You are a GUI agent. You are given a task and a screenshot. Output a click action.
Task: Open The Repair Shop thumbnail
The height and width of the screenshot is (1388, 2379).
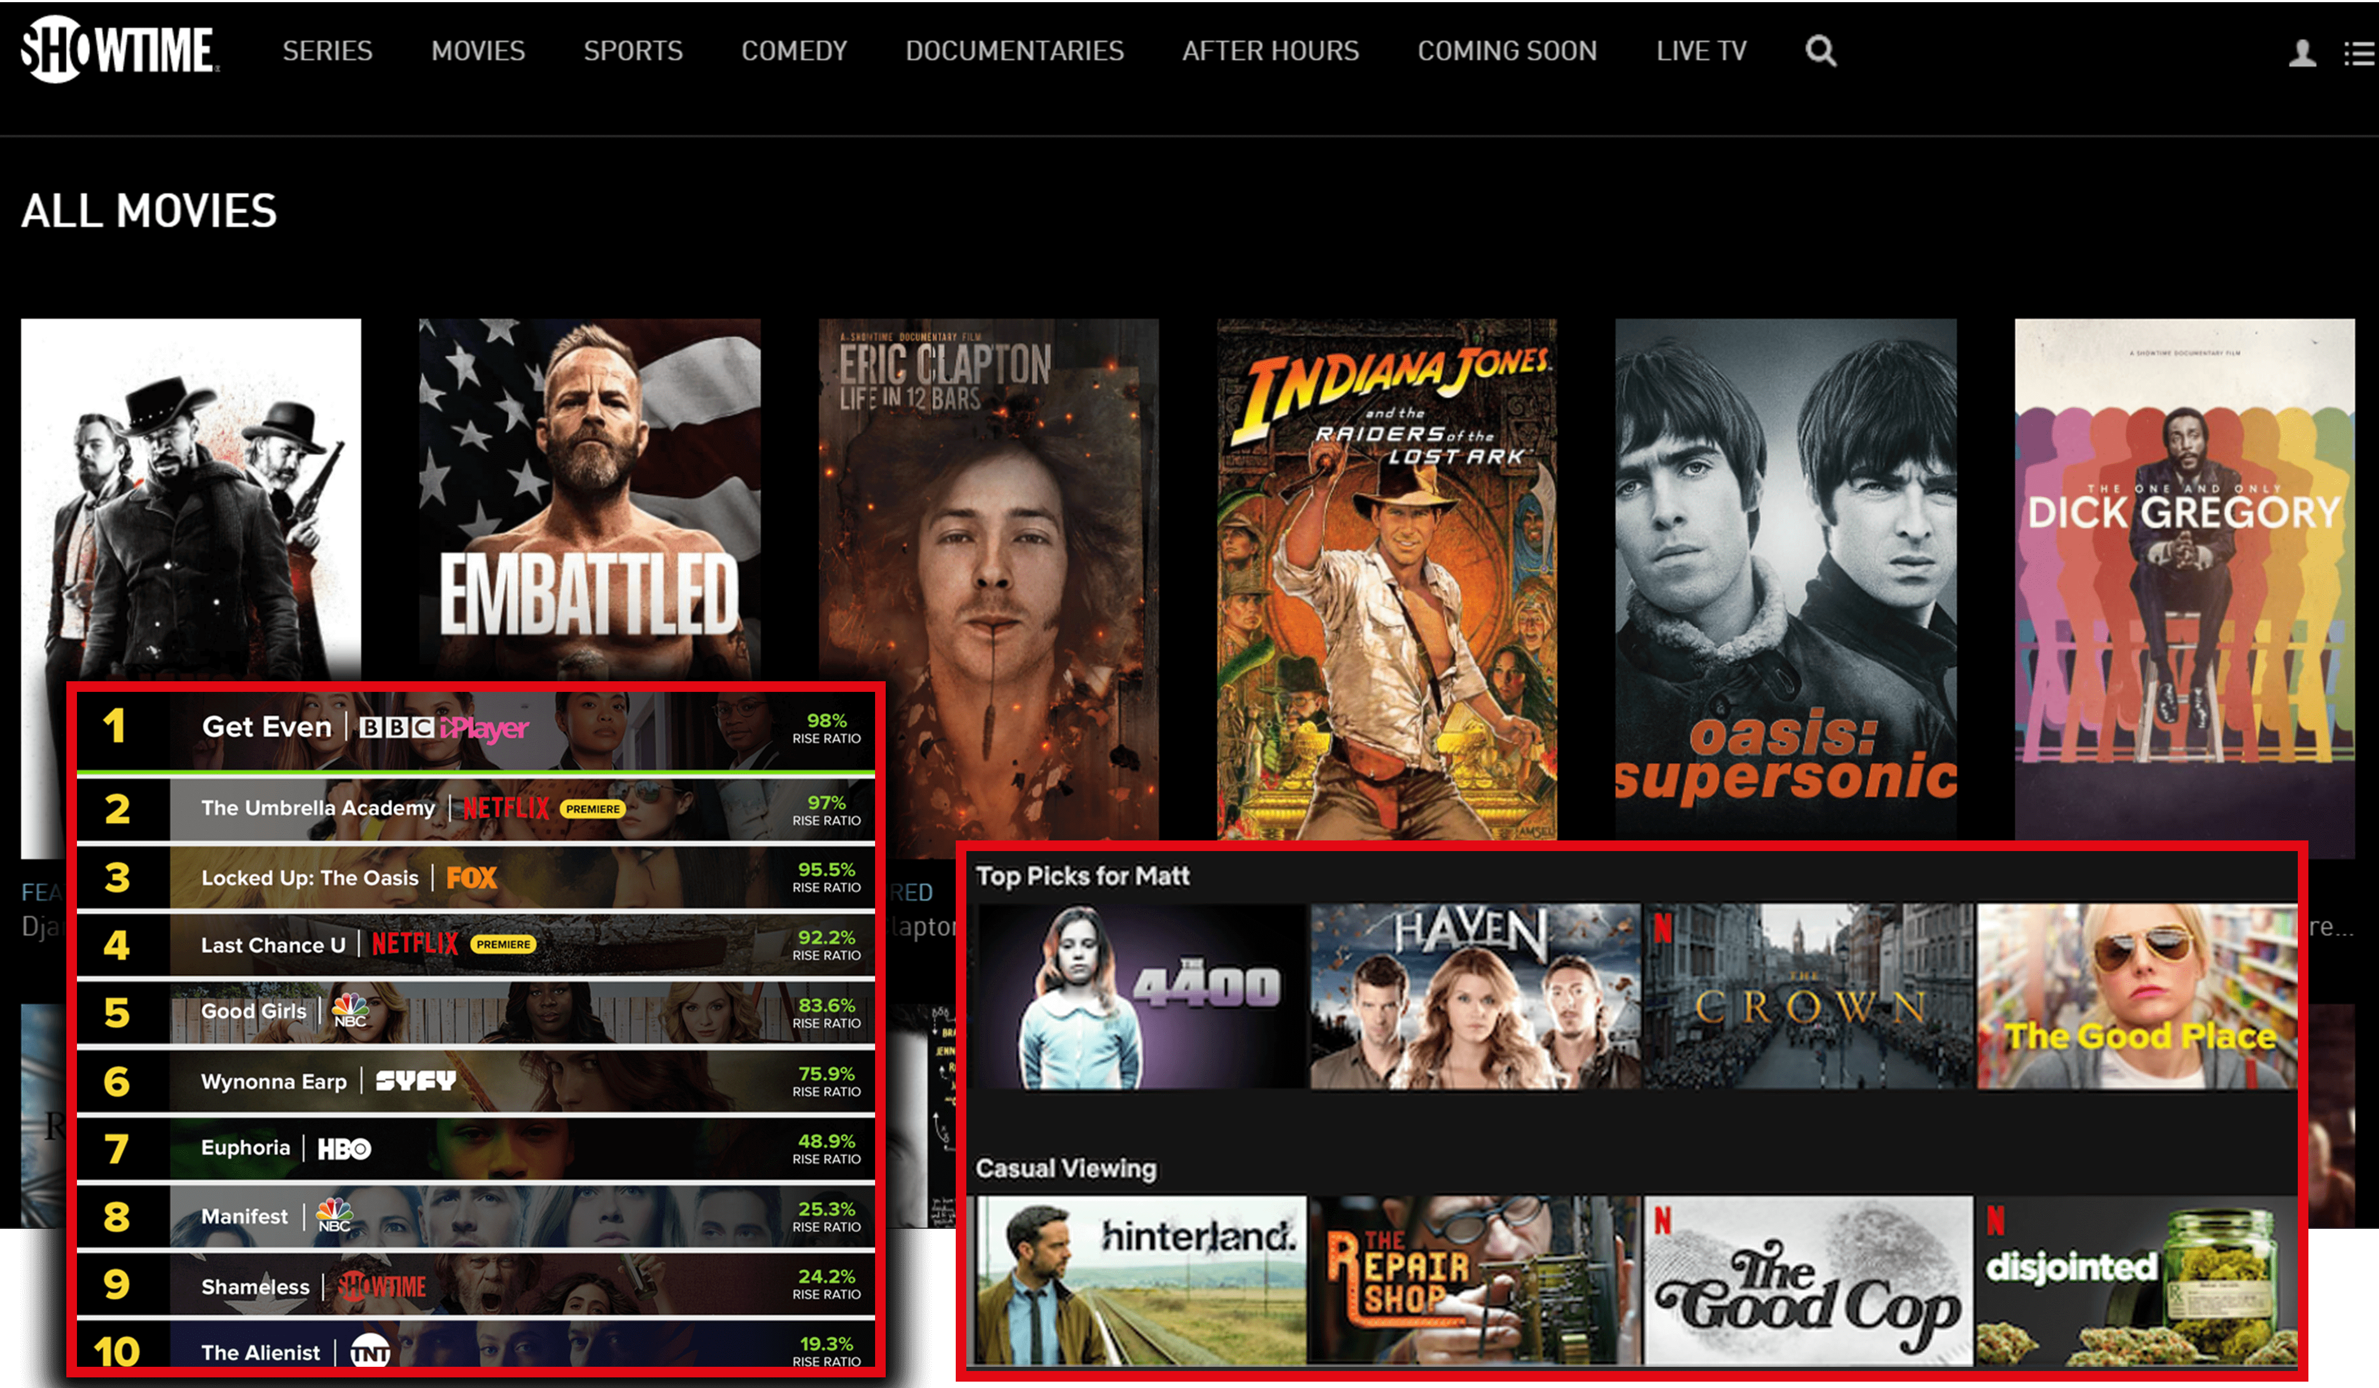[1475, 1280]
